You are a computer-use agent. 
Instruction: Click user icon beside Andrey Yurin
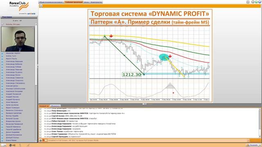[x=2, y=56]
